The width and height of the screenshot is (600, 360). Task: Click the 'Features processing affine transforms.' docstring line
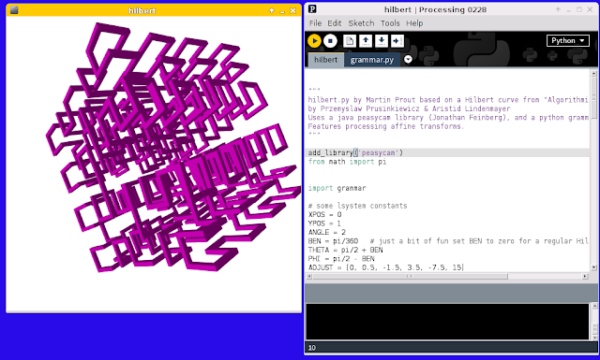pos(385,126)
